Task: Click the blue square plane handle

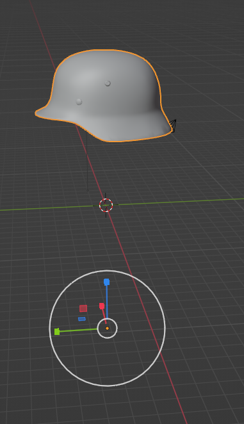Action: (82, 319)
